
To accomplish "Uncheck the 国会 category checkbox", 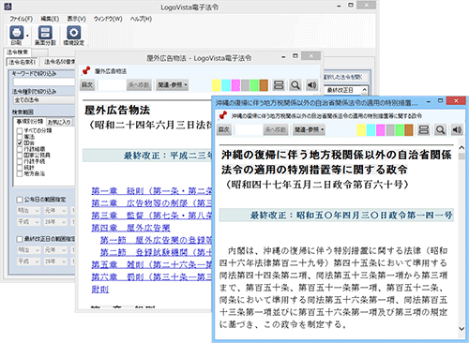I will pos(20,142).
